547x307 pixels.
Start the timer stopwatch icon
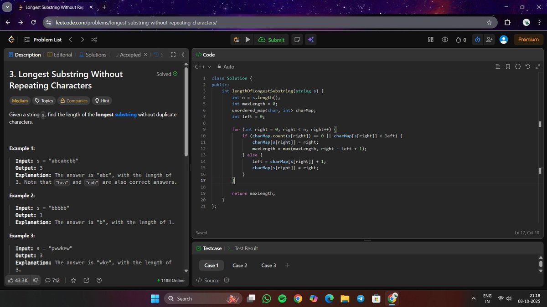click(x=477, y=40)
